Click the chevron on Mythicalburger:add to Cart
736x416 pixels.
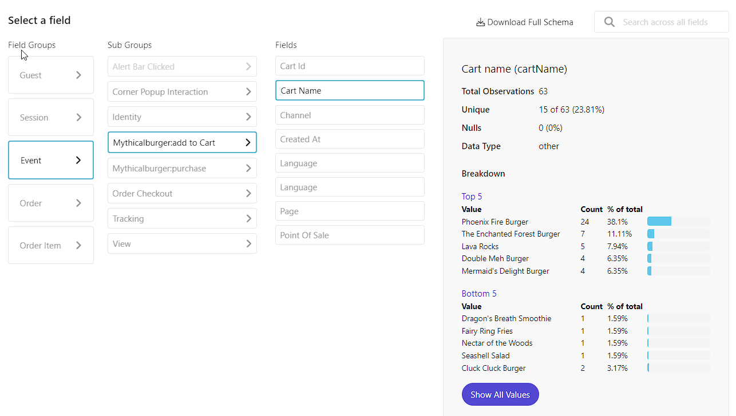(x=248, y=142)
